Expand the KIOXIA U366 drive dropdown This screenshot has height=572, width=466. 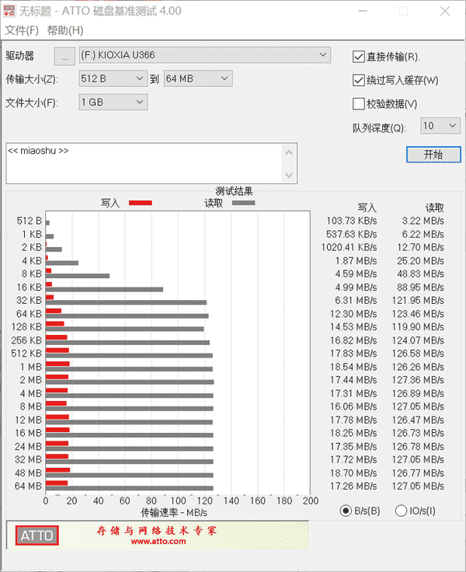pyautogui.click(x=205, y=55)
